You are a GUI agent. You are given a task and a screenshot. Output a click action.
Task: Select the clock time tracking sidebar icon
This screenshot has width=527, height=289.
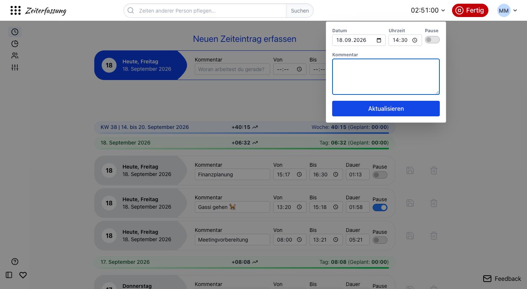pyautogui.click(x=15, y=32)
